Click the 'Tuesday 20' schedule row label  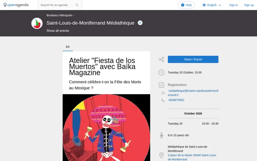[x=175, y=123]
